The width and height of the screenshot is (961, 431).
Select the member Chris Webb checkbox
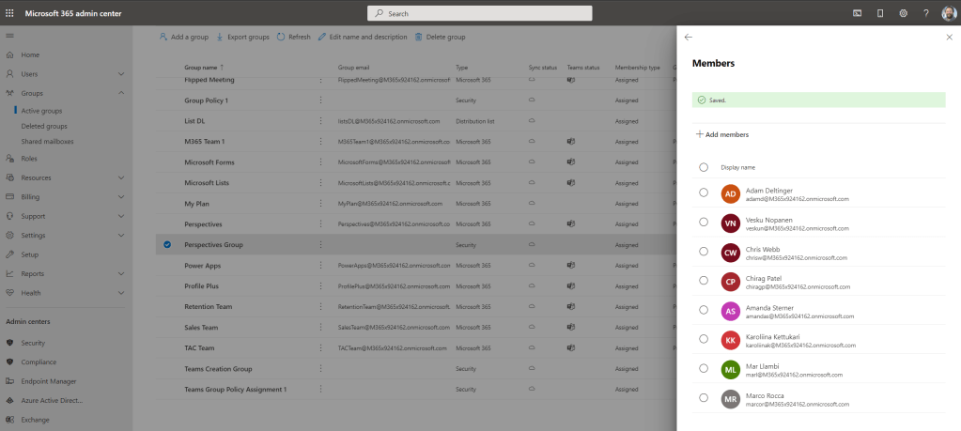[704, 252]
